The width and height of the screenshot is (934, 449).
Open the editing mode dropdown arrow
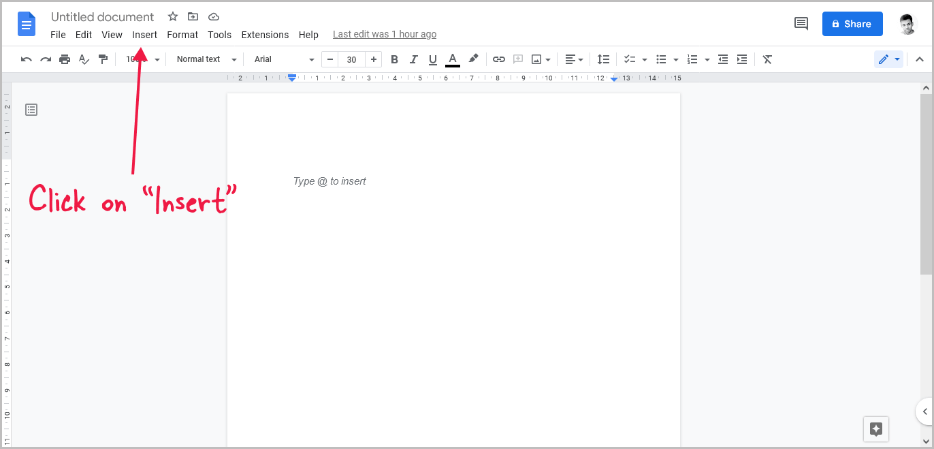[897, 59]
